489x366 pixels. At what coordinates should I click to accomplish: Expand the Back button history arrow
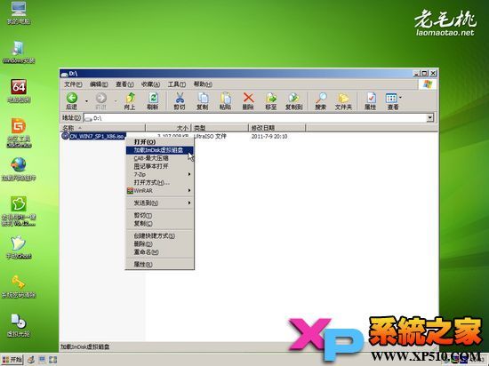point(86,101)
